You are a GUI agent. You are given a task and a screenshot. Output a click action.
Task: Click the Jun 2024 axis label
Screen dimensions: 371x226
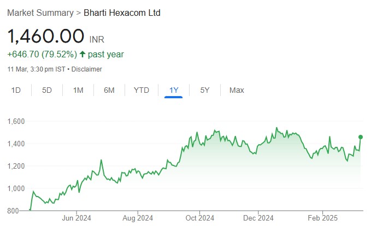[x=76, y=217]
